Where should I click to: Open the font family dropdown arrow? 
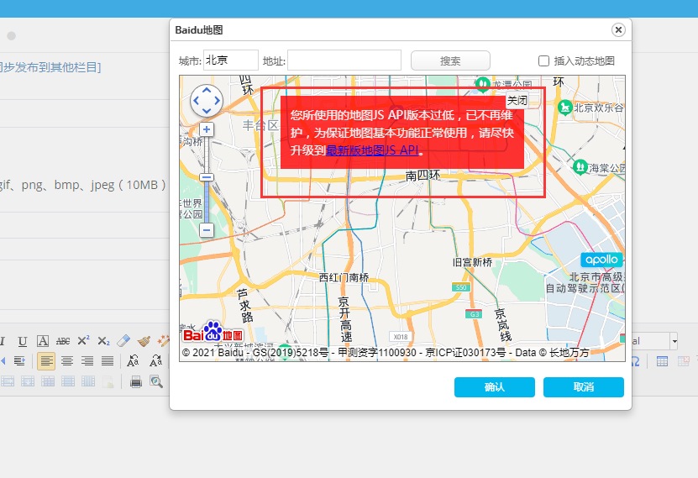point(674,341)
